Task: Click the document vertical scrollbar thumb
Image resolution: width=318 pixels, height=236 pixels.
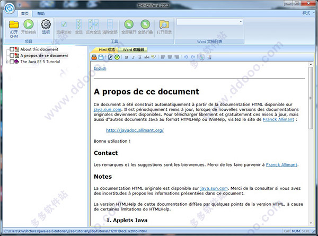Action: (x=311, y=98)
